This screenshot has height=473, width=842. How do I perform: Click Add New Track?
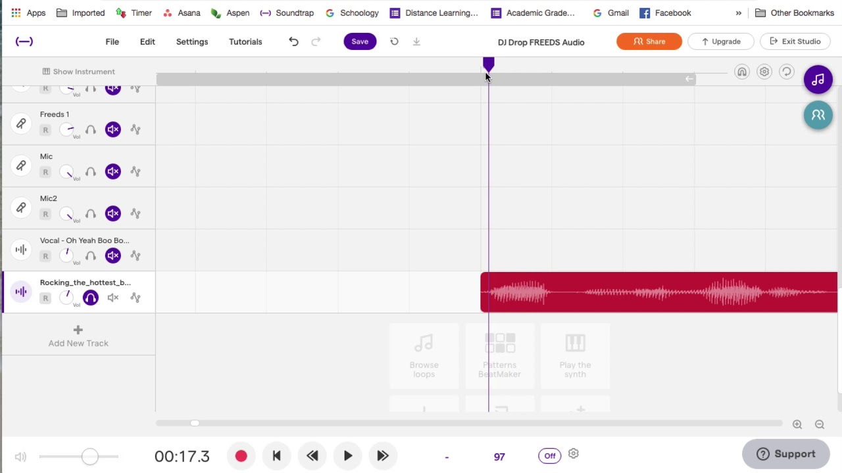click(78, 336)
